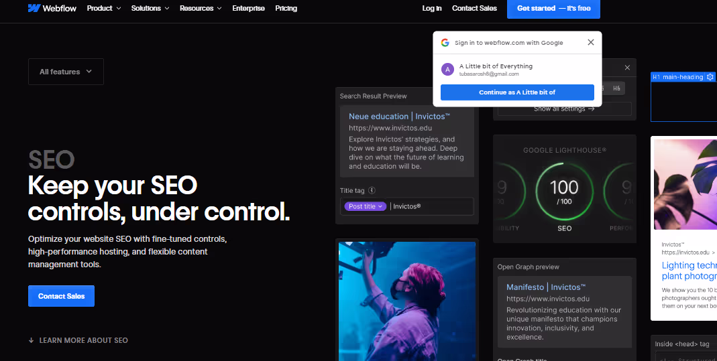The image size is (717, 361).
Task: Click the Log in link
Action: (432, 8)
